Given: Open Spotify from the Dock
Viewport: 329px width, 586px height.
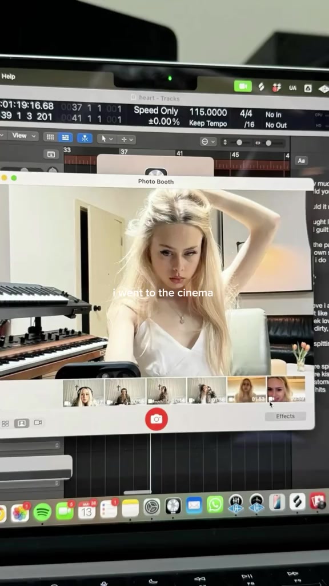Looking at the screenshot, I should [x=42, y=512].
